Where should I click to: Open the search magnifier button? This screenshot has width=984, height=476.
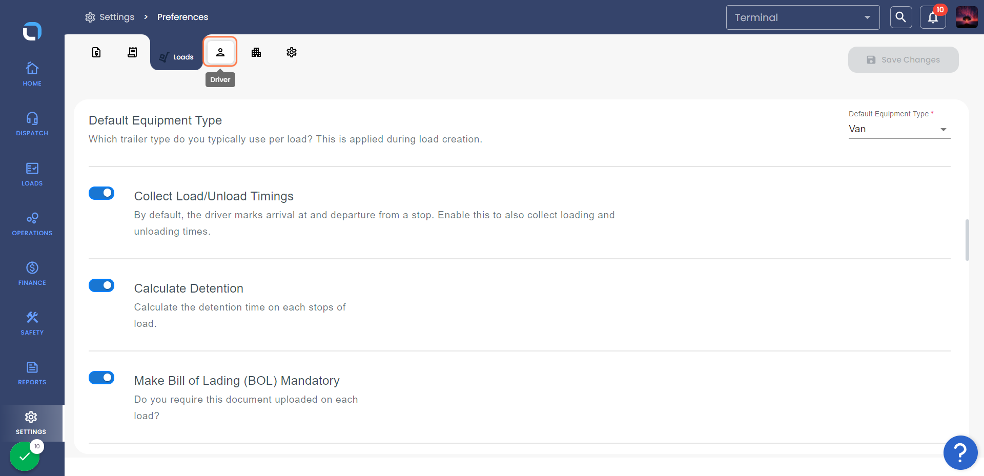click(900, 17)
